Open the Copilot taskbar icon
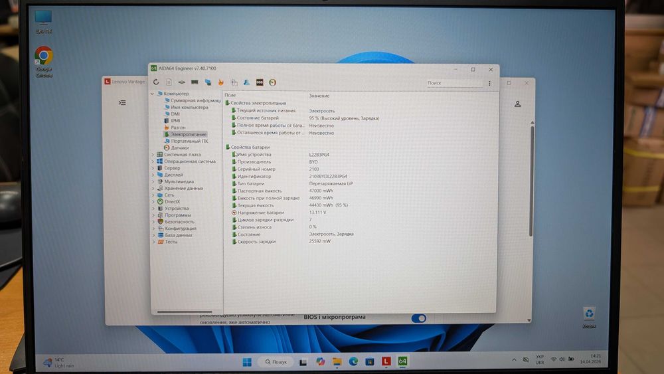 point(320,361)
